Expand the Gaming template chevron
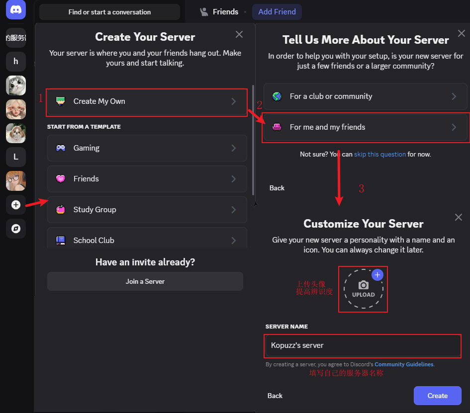This screenshot has width=470, height=413. point(234,148)
